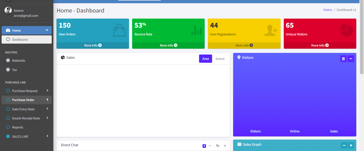This screenshot has width=364, height=151.
Task: Click Seema's profile avatar picture
Action: click(8, 11)
